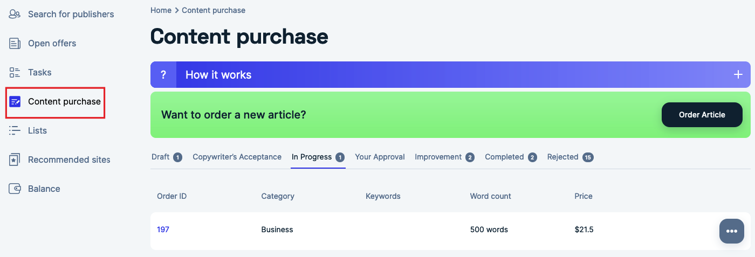The width and height of the screenshot is (755, 257).
Task: Click the Content purchase pencil icon
Action: click(15, 101)
